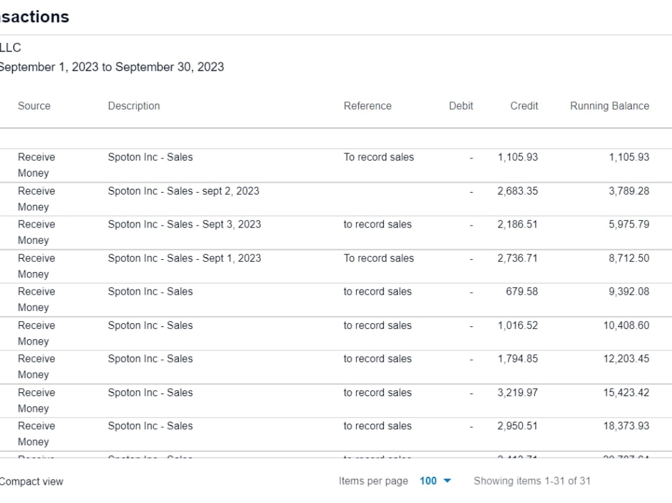Image resolution: width=672 pixels, height=503 pixels.
Task: Sort by the Source column header
Action: click(x=34, y=105)
